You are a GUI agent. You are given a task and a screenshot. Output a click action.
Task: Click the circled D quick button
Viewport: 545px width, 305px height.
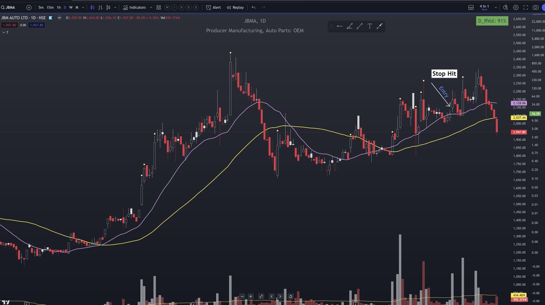click(x=196, y=7)
